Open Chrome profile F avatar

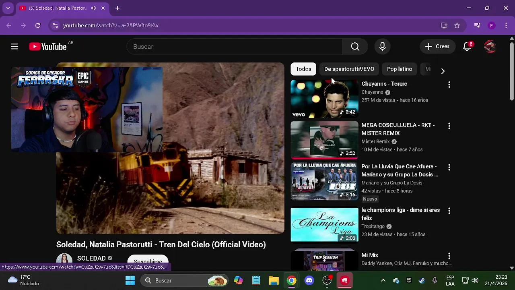click(491, 25)
